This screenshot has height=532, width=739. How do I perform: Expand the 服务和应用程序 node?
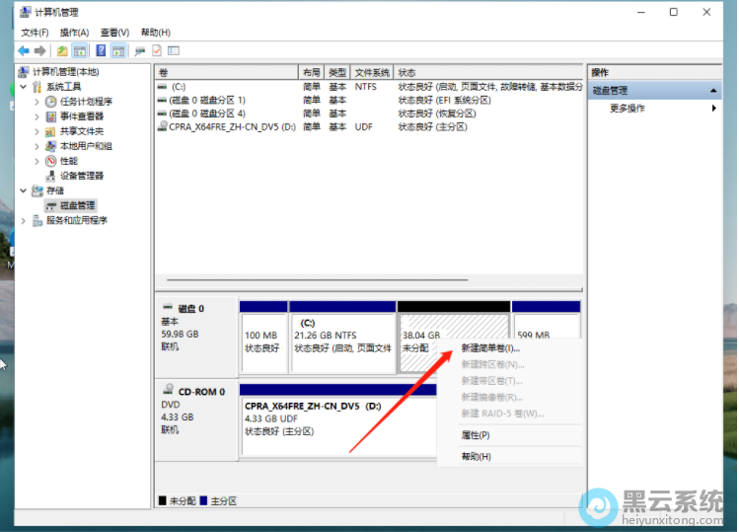point(24,220)
